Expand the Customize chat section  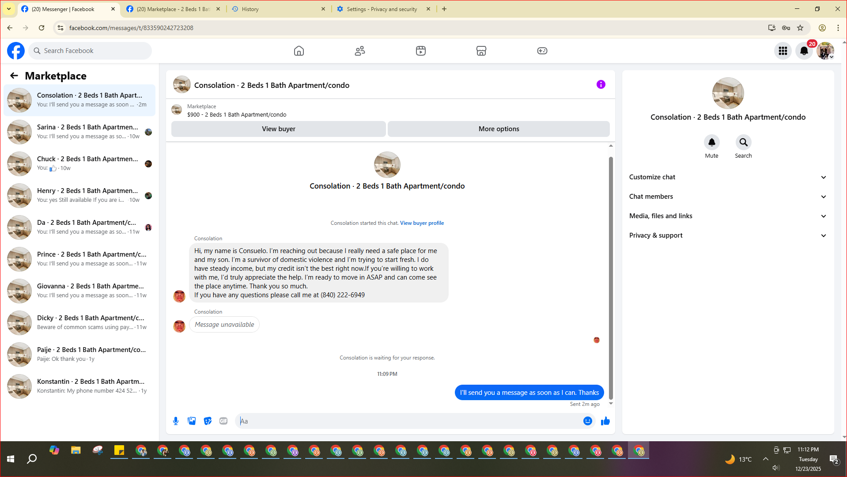[x=728, y=177]
